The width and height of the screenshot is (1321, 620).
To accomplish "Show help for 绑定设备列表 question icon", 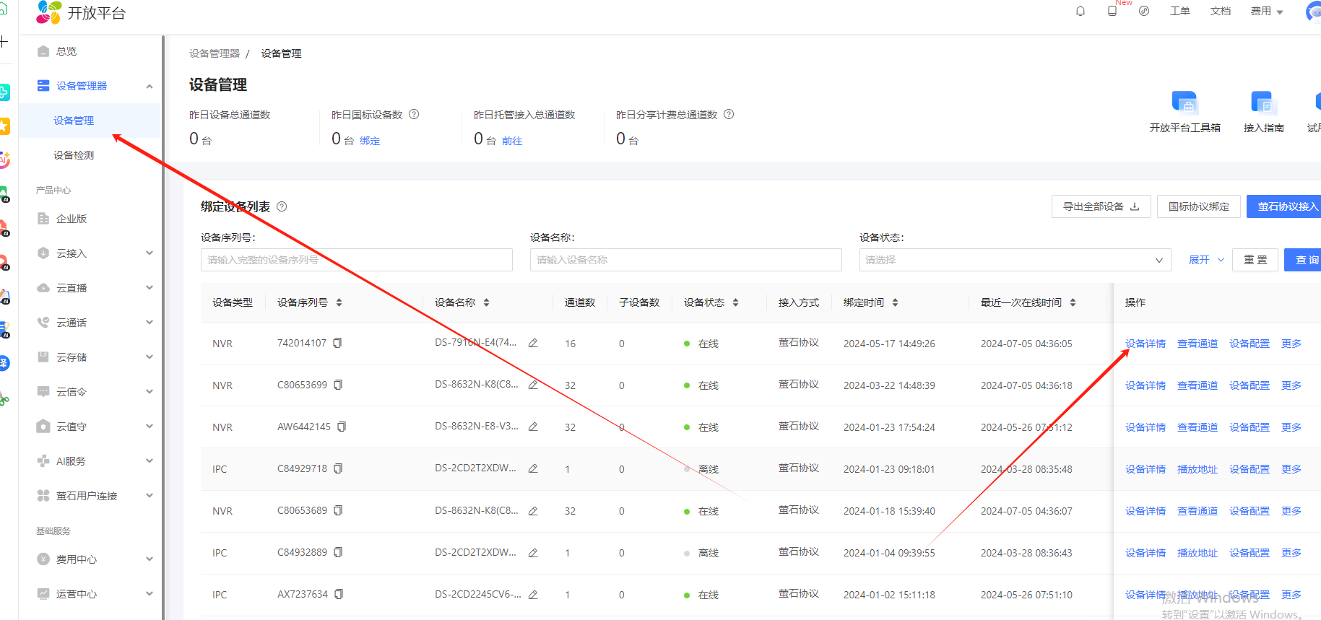I will [x=282, y=206].
